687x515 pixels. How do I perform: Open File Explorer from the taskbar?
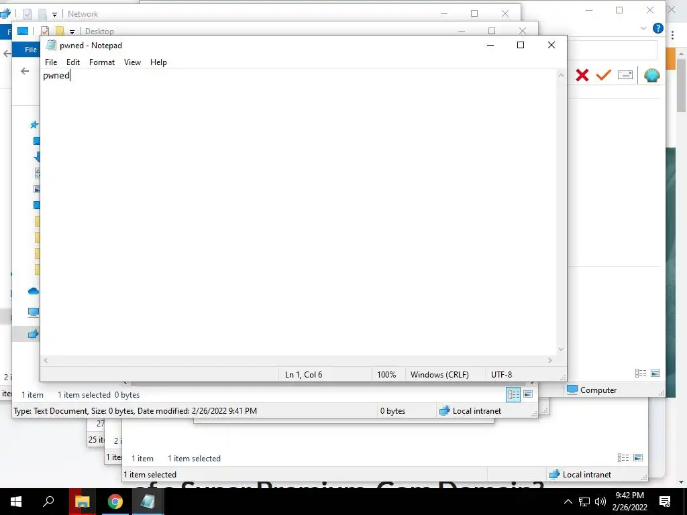(x=82, y=502)
